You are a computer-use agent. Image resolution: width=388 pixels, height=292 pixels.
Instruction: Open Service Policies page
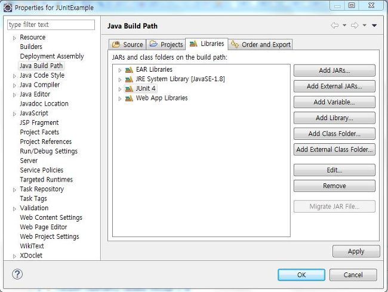(x=41, y=170)
